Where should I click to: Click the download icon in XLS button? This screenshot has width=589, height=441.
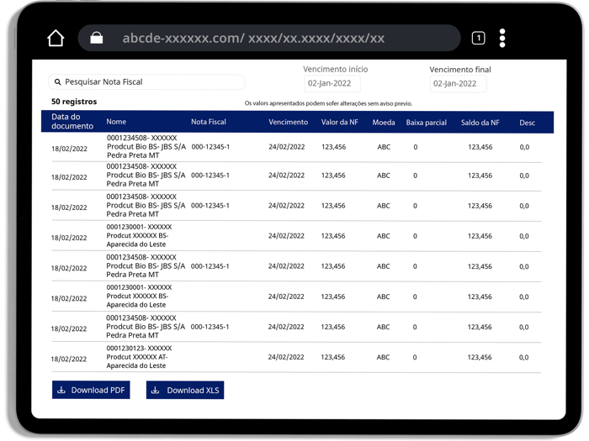155,390
